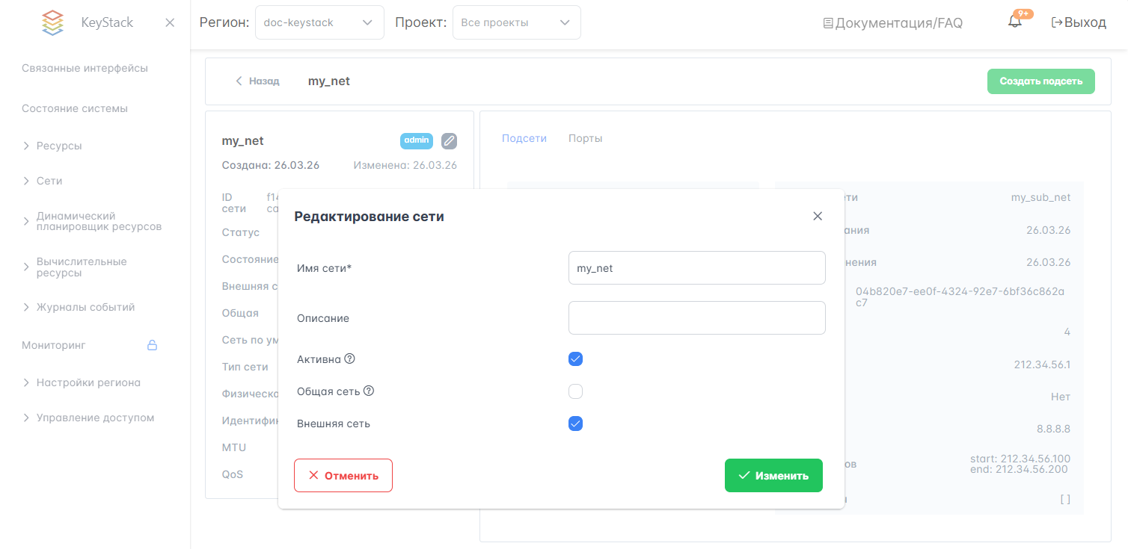Viewport: 1128px width, 549px height.
Task: Switch to the Порты tab
Action: point(585,138)
